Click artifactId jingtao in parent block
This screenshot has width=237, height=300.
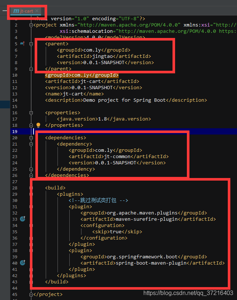point(104,56)
